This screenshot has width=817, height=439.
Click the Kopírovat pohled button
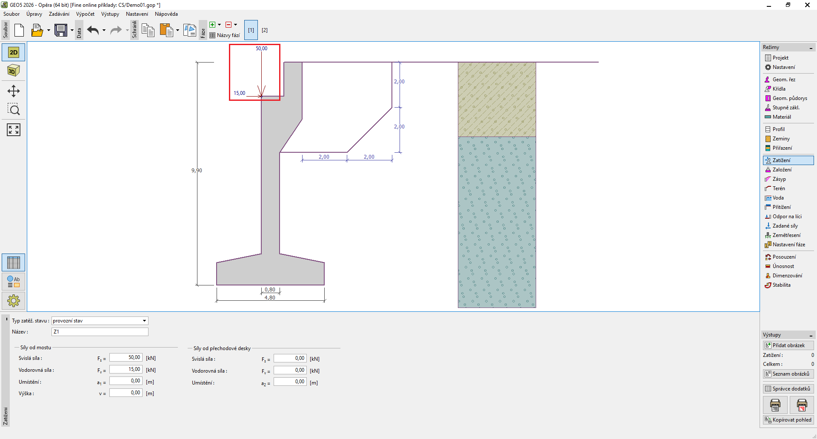tap(788, 420)
